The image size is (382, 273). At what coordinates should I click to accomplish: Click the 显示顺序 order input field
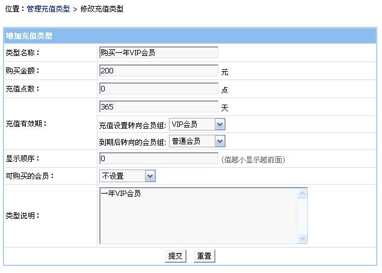click(158, 159)
